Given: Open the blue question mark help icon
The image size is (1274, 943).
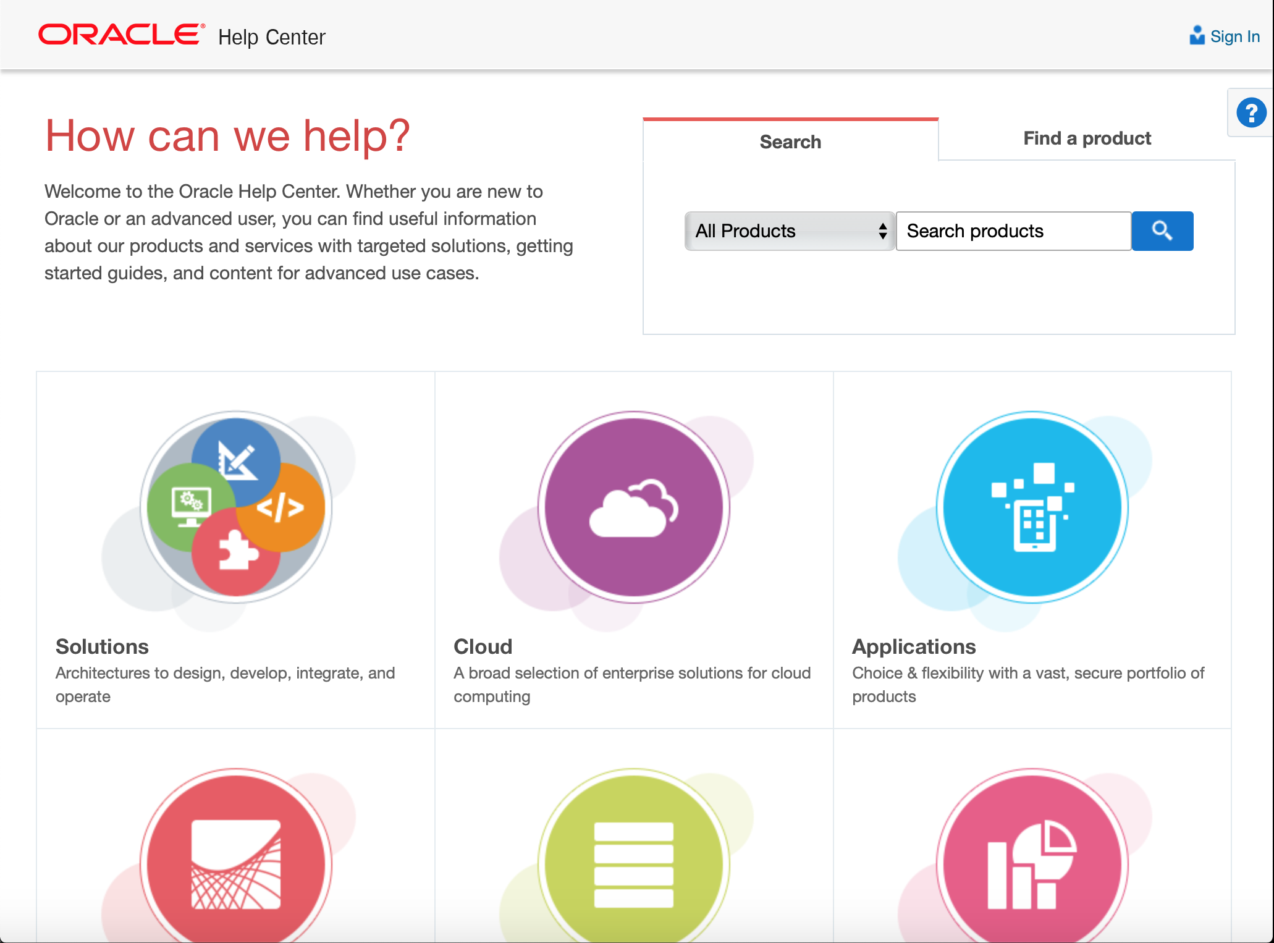Looking at the screenshot, I should coord(1251,112).
